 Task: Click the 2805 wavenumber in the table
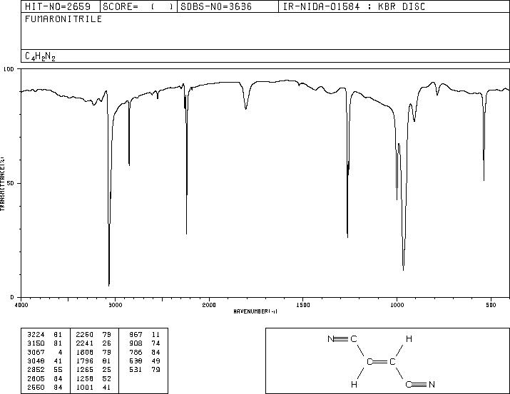36,378
